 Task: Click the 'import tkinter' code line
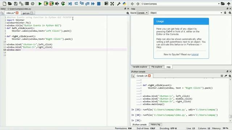tap(16, 20)
